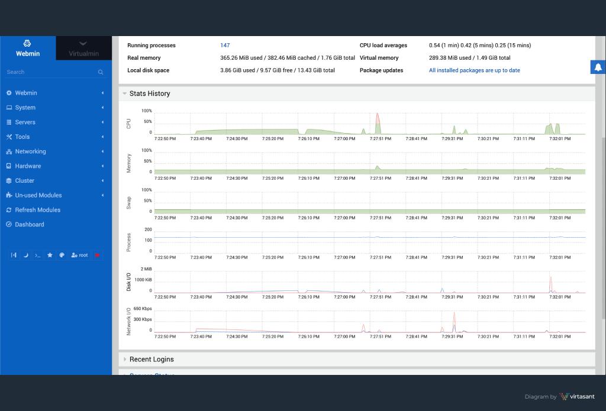Click the Disk I/O chart axis label
606x411 pixels.
click(x=128, y=281)
